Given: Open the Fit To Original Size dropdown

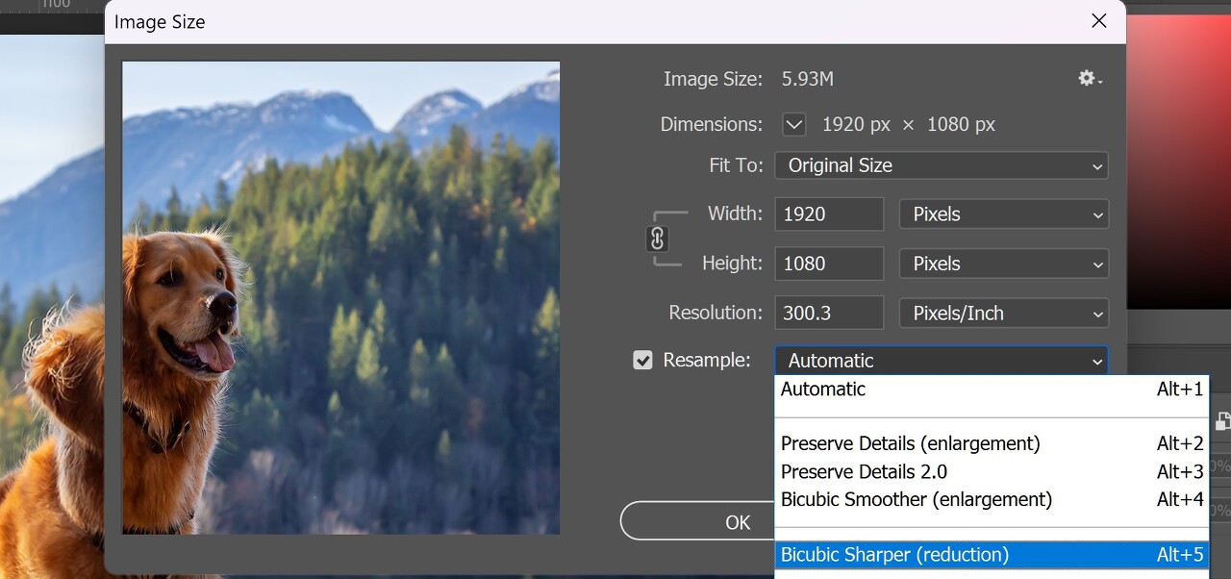Looking at the screenshot, I should [942, 165].
